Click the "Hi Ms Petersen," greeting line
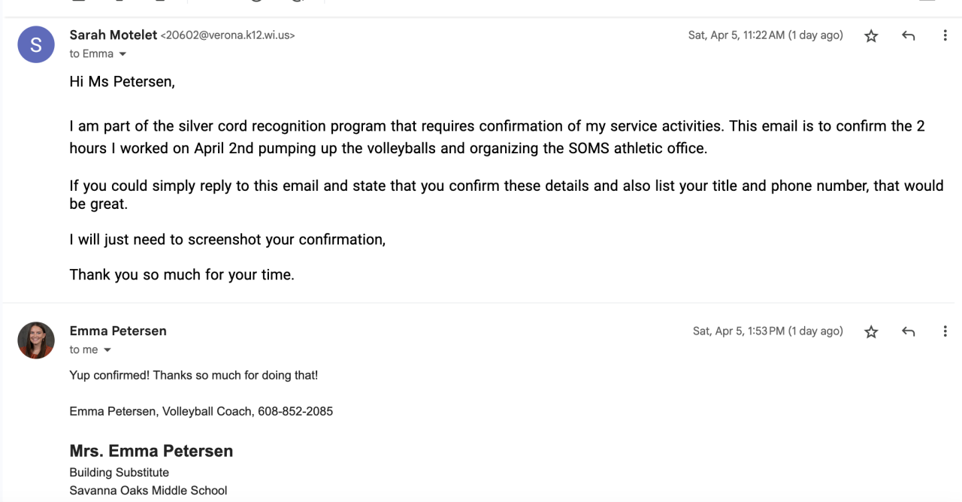 122,82
